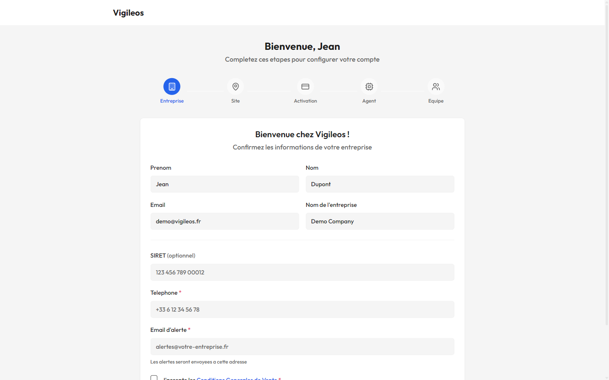Click the SIRET (optionnel) label
The height and width of the screenshot is (380, 609).
pos(173,255)
